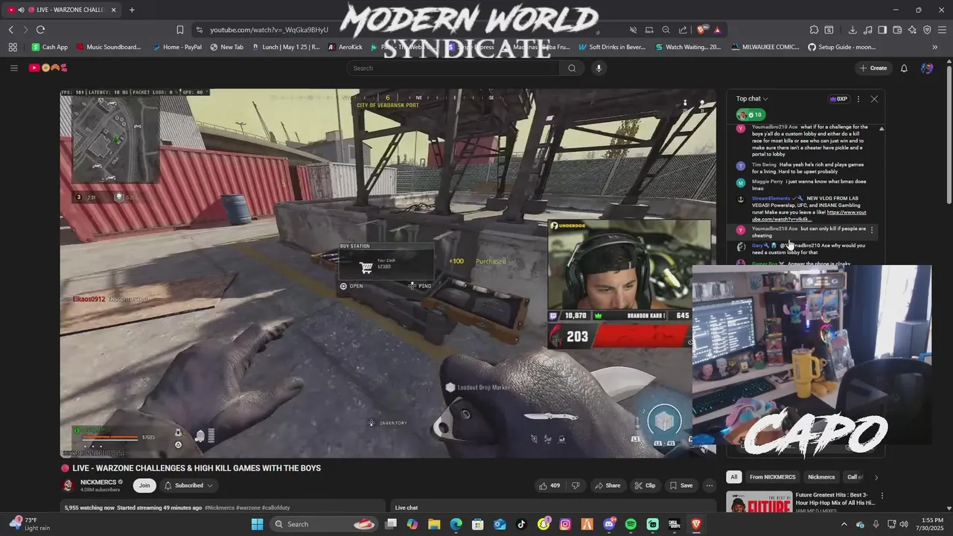The image size is (953, 536).
Task: Open a new browser tab
Action: point(132,10)
